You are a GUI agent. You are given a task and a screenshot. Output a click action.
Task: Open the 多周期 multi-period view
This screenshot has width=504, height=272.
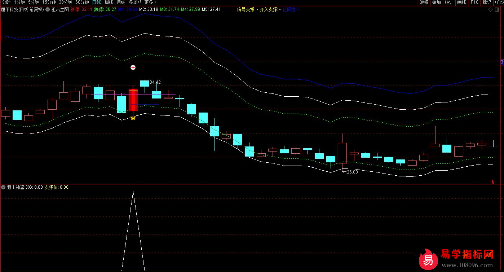[135, 2]
